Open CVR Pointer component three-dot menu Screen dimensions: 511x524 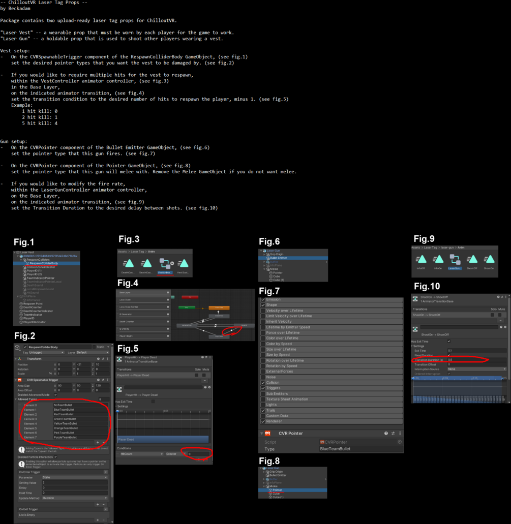400,433
